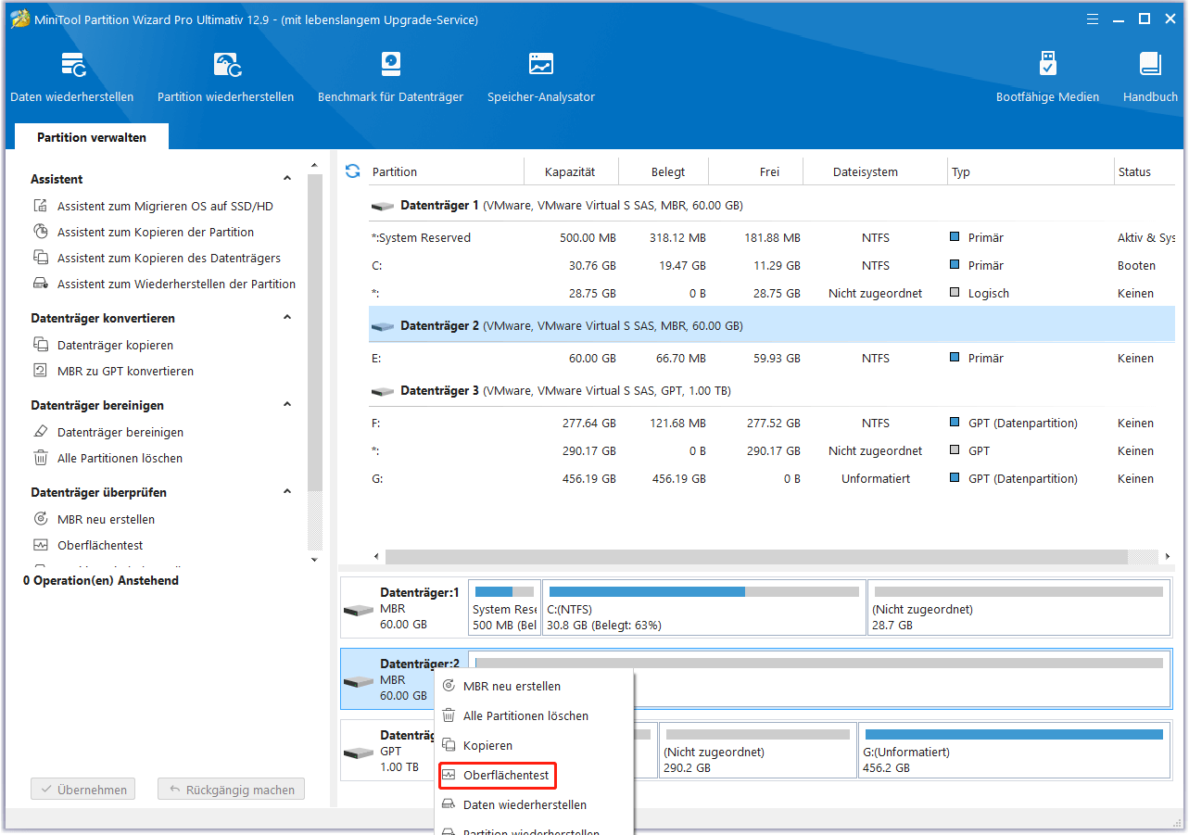Screen dimensions: 1189x835
Task: Sort by Partition column header
Action: pos(446,172)
